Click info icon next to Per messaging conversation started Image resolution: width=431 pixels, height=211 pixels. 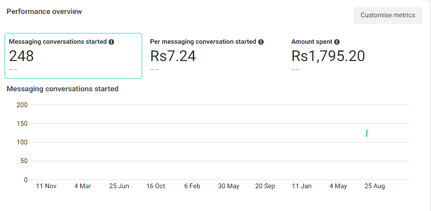[x=261, y=42]
